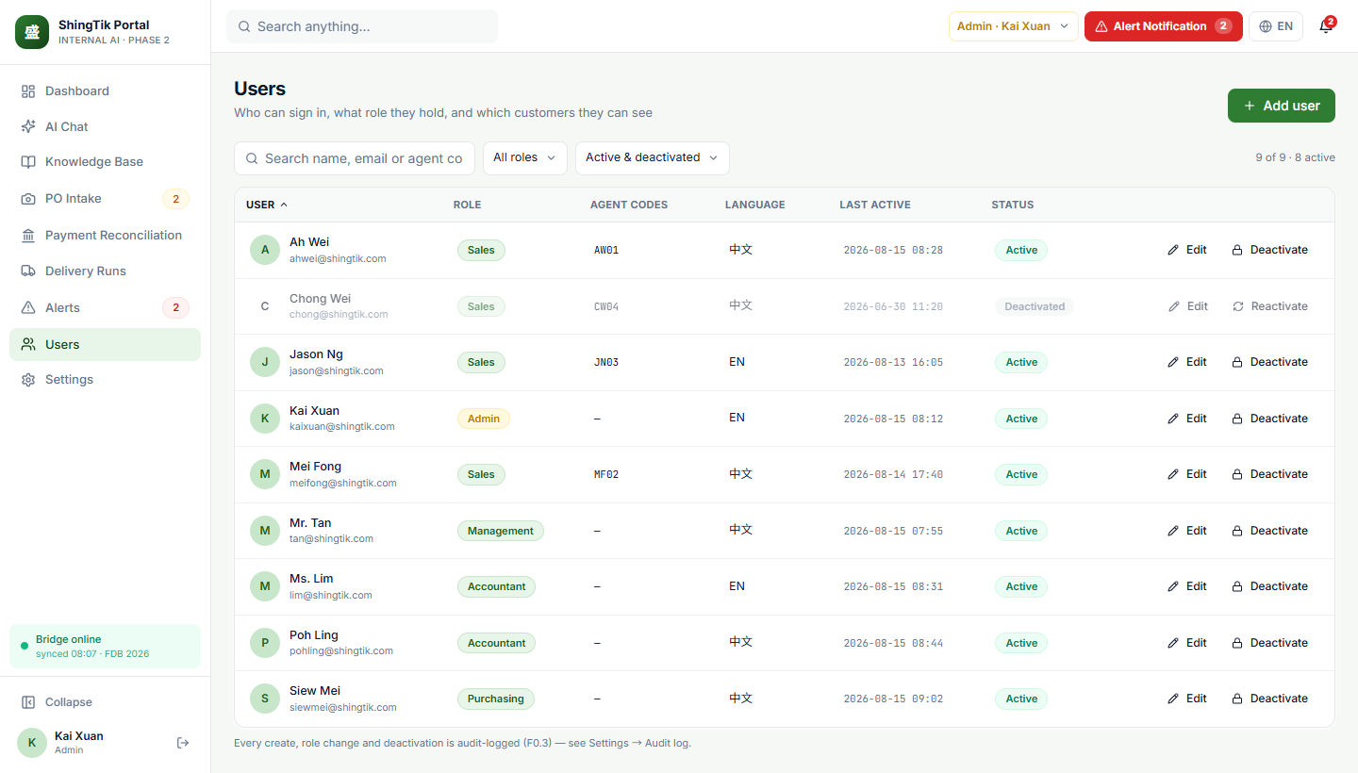The width and height of the screenshot is (1358, 773).
Task: Click the lock icon in Siew Mei's row
Action: [x=1237, y=699]
